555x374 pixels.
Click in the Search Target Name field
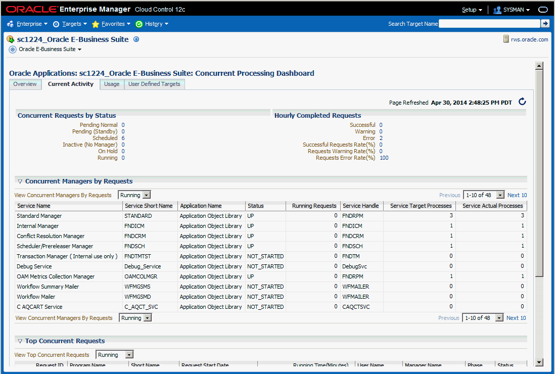pos(489,24)
